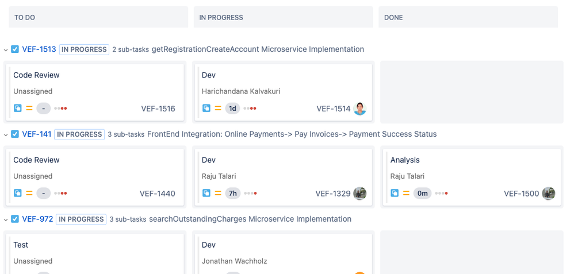
Task: Click the 3 sub-tasks label of VEF-141
Action: pos(126,134)
